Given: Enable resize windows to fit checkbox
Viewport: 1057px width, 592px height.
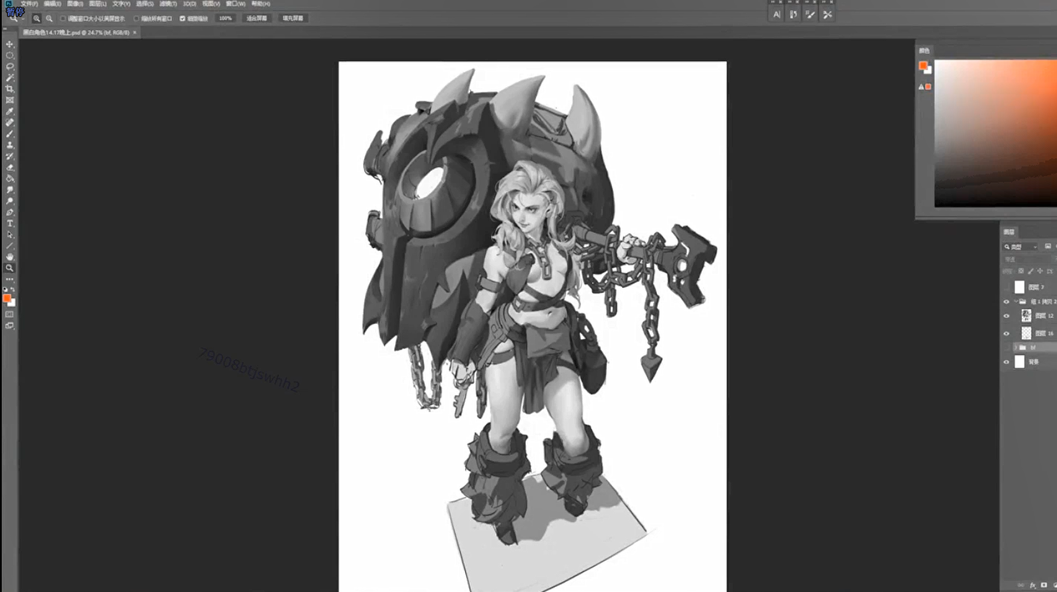Looking at the screenshot, I should (x=63, y=18).
